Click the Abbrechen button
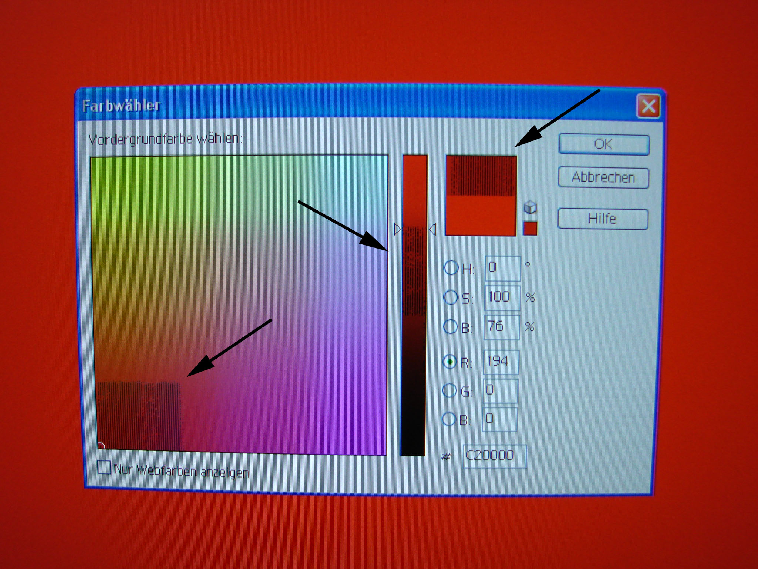 pos(603,178)
